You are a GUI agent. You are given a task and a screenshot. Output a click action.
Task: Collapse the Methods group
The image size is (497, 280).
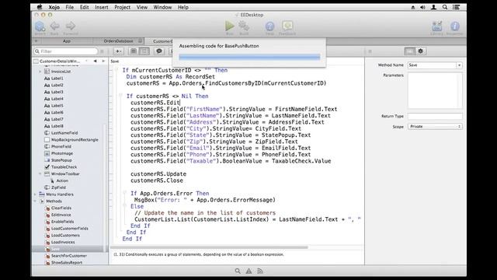[35, 201]
